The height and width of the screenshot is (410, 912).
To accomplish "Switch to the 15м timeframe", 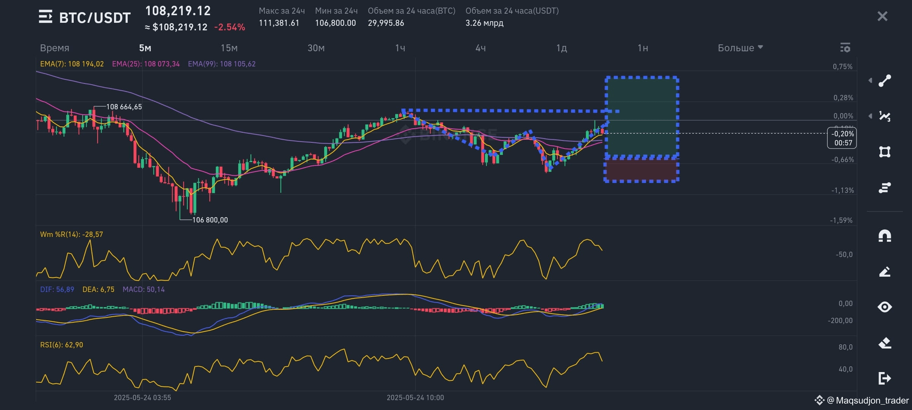I will coord(229,48).
